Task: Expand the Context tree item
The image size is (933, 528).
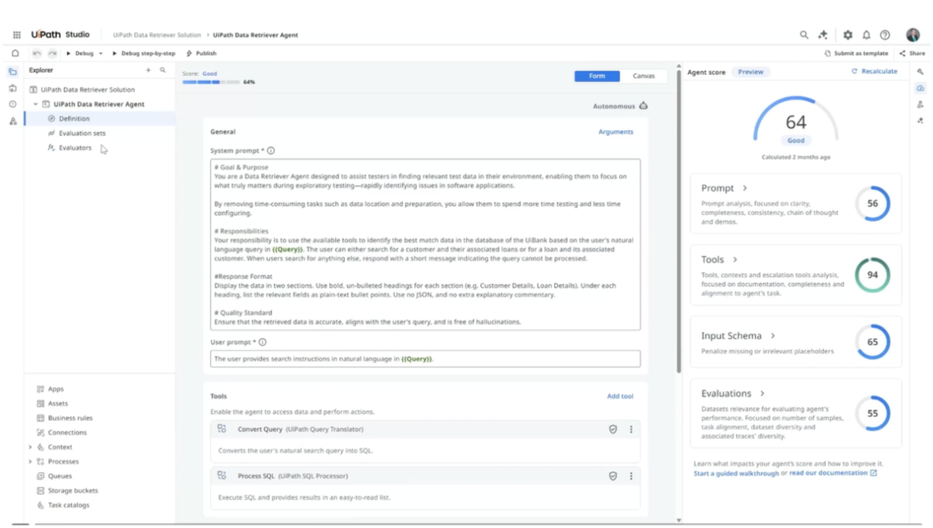Action: click(30, 447)
